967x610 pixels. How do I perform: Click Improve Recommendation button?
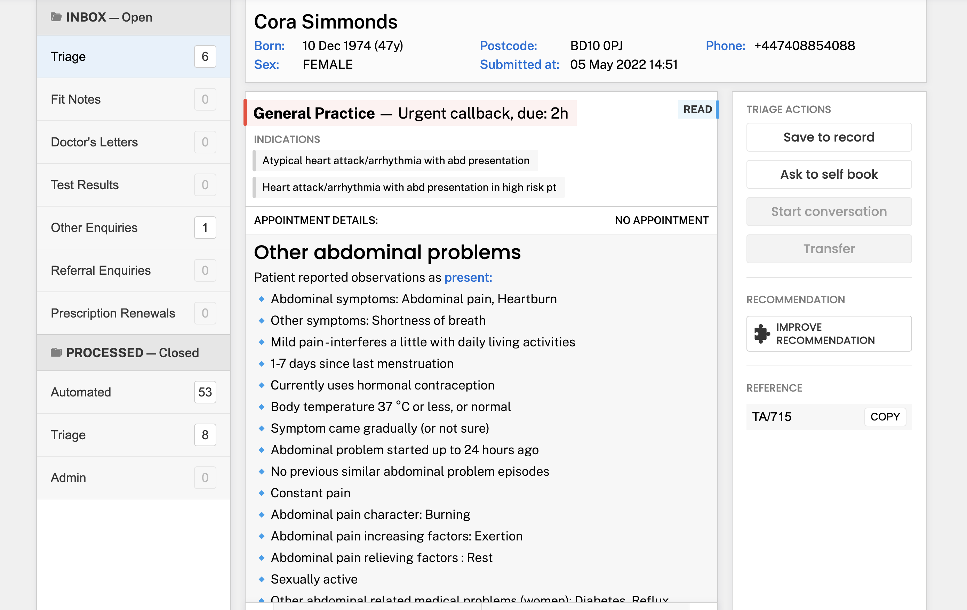(829, 333)
